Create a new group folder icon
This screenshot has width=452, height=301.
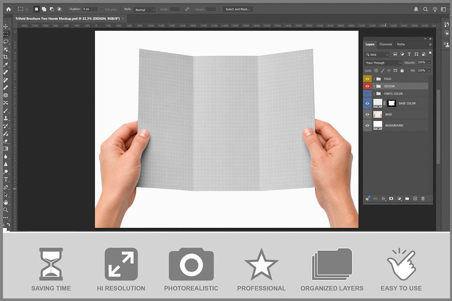tap(407, 198)
